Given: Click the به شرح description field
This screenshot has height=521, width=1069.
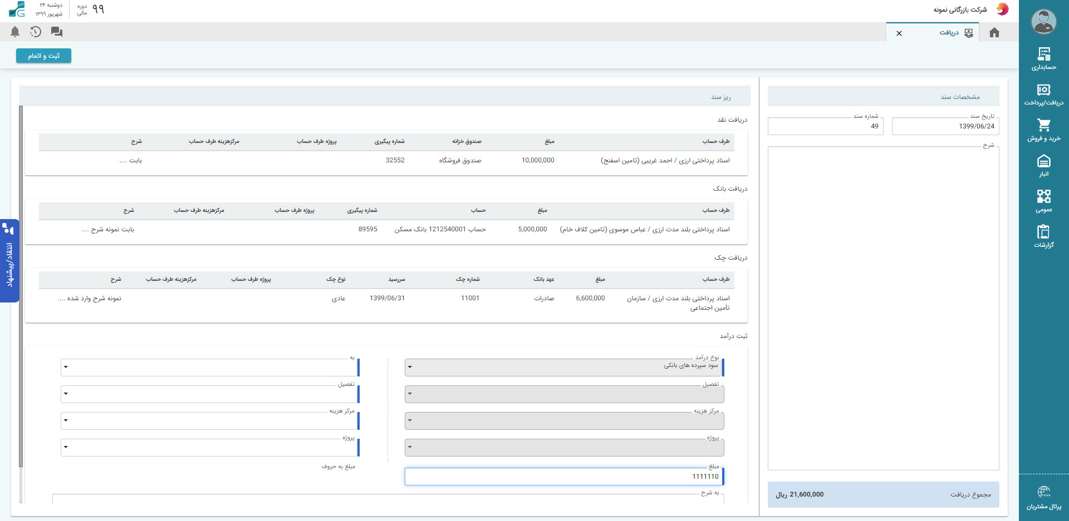Looking at the screenshot, I should point(389,499).
